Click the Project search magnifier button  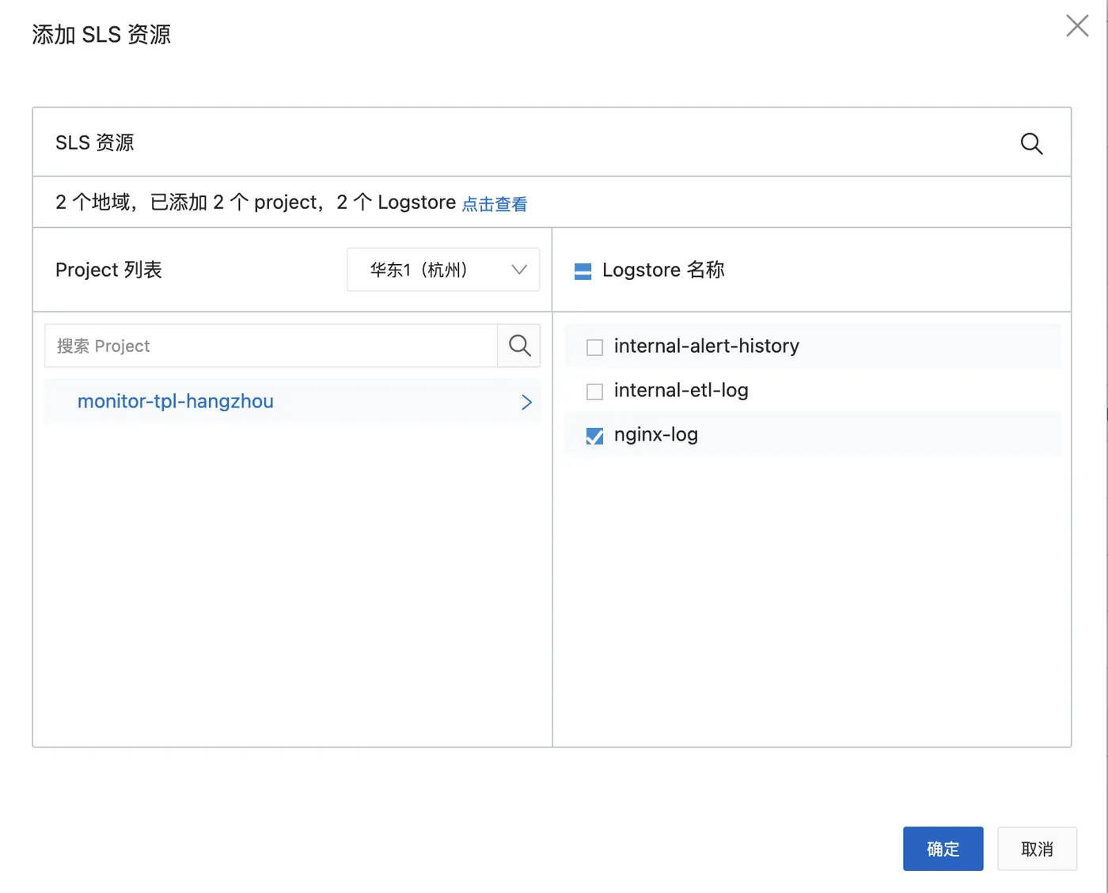click(519, 346)
